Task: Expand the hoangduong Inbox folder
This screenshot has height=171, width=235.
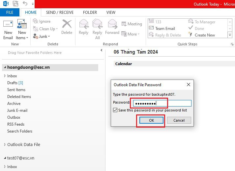Action: (x=5, y=76)
